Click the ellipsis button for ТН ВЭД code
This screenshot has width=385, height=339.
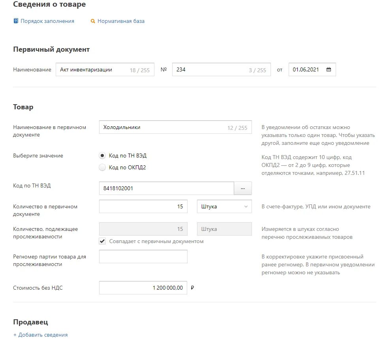pyautogui.click(x=243, y=188)
